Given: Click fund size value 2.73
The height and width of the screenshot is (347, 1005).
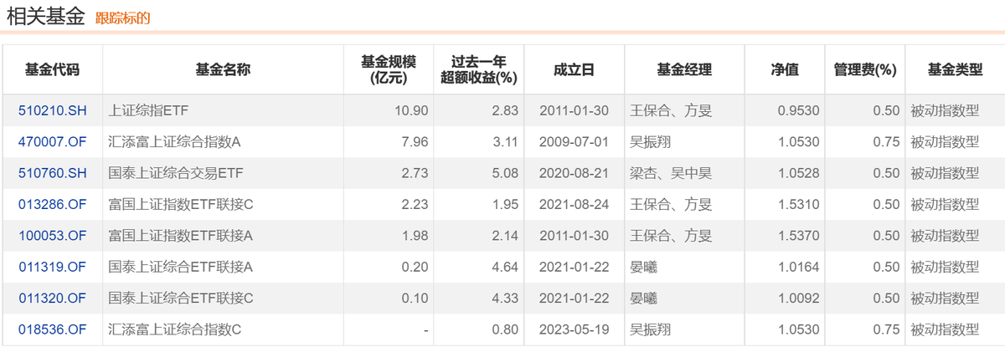Looking at the screenshot, I should (x=416, y=173).
